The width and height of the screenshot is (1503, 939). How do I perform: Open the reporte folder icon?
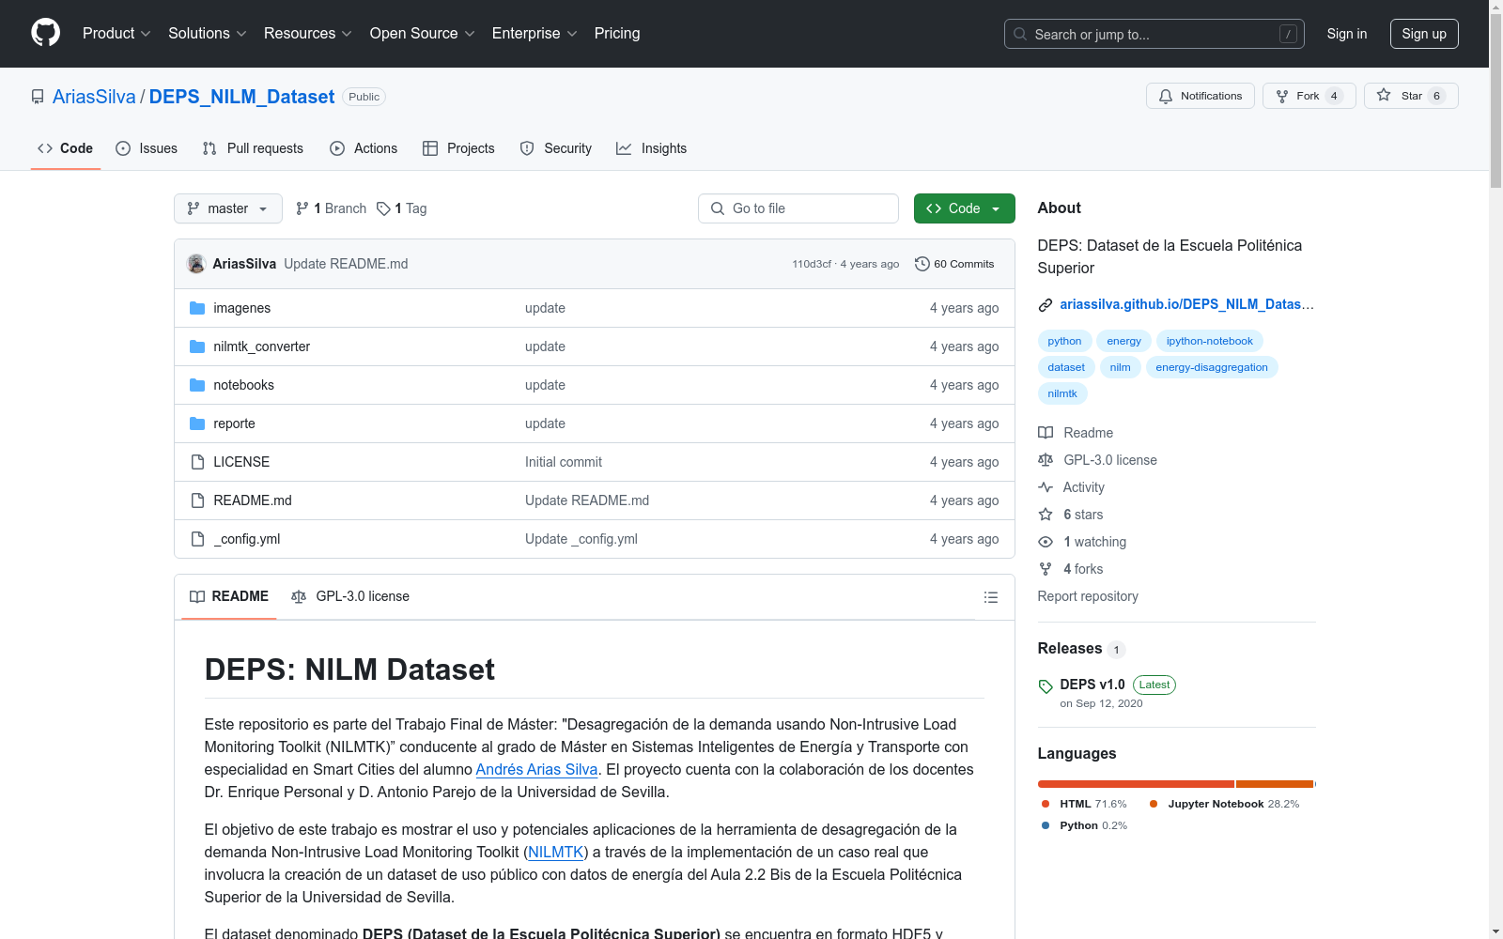(197, 423)
